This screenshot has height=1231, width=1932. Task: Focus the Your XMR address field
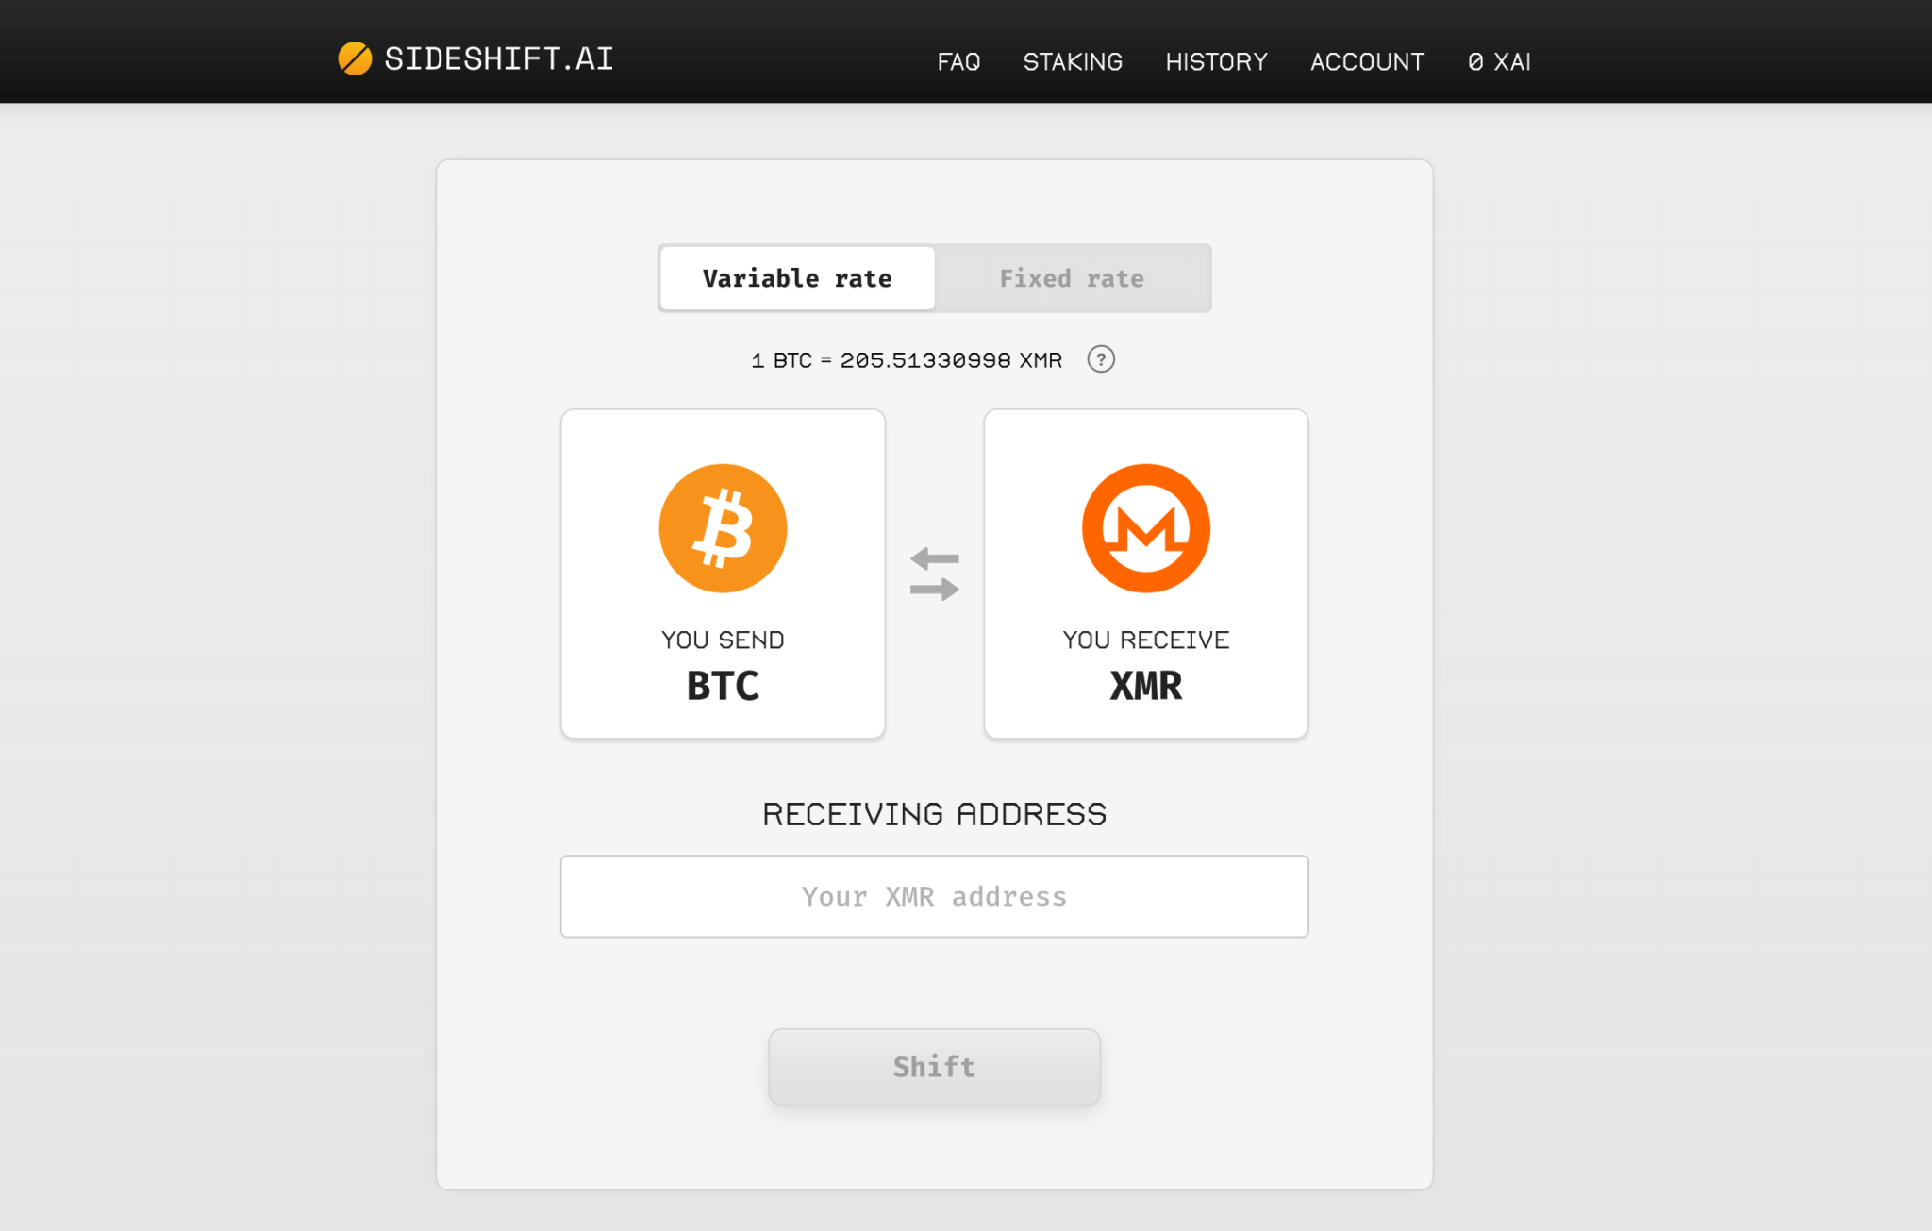point(934,896)
